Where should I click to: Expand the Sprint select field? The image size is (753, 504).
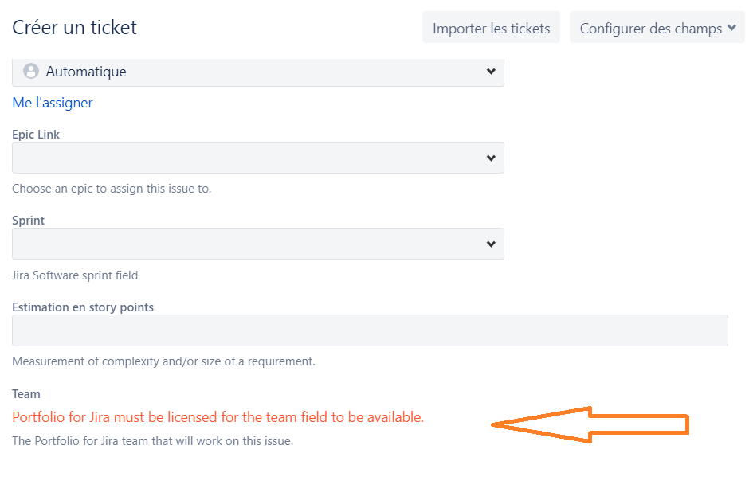258,244
